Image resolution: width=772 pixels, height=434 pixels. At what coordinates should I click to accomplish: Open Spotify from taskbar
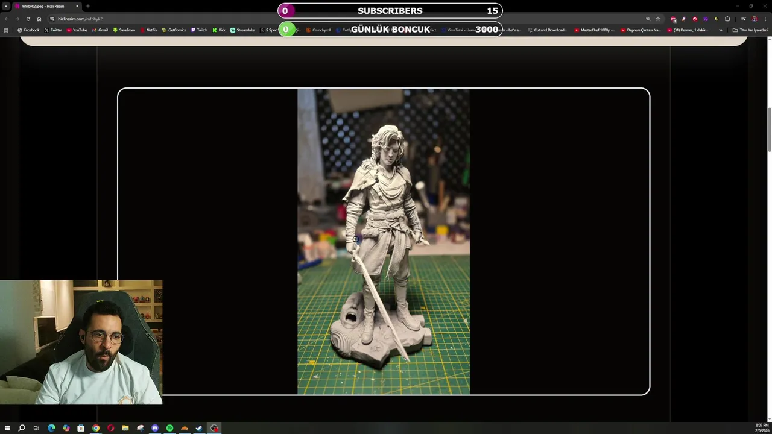pos(169,428)
